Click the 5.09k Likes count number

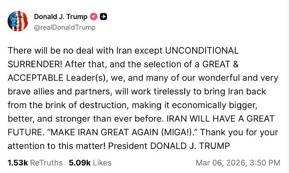[x=79, y=163]
